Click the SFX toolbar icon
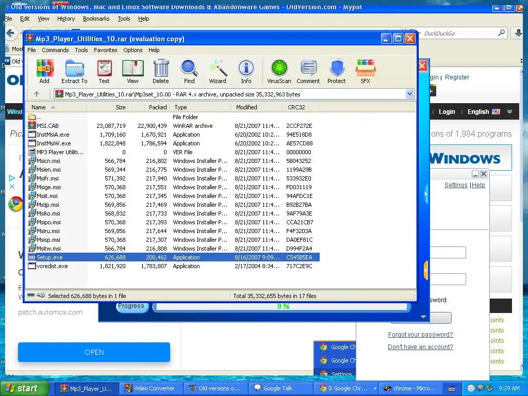The image size is (528, 396). click(366, 71)
